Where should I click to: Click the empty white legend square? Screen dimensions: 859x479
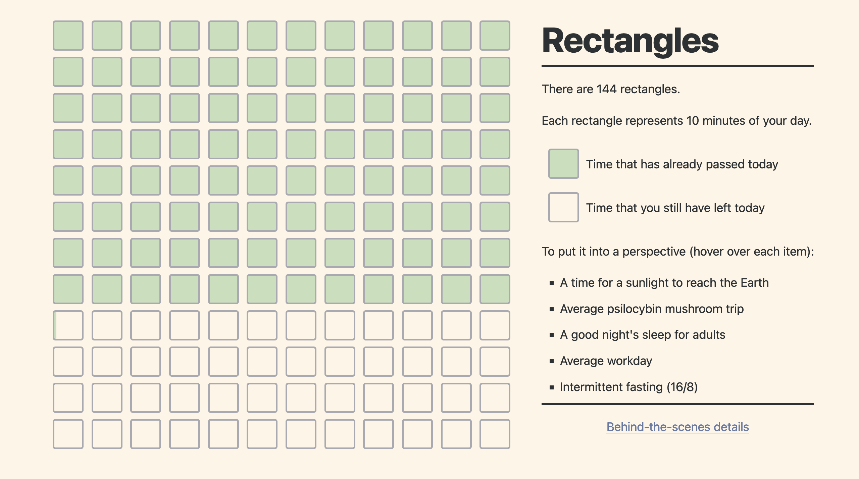[x=563, y=208]
